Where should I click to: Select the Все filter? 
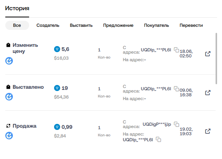[x=17, y=25]
